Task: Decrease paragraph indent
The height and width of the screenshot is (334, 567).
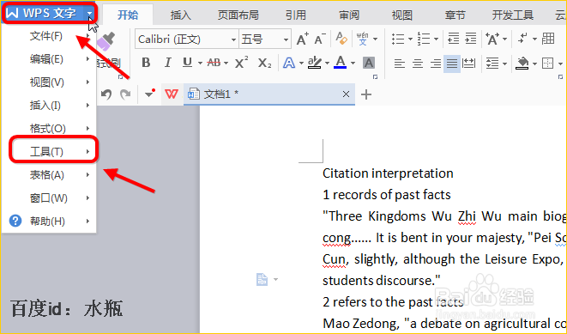Action: pos(453,39)
